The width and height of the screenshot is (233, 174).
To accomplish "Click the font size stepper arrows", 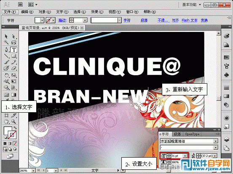I will tap(169, 156).
